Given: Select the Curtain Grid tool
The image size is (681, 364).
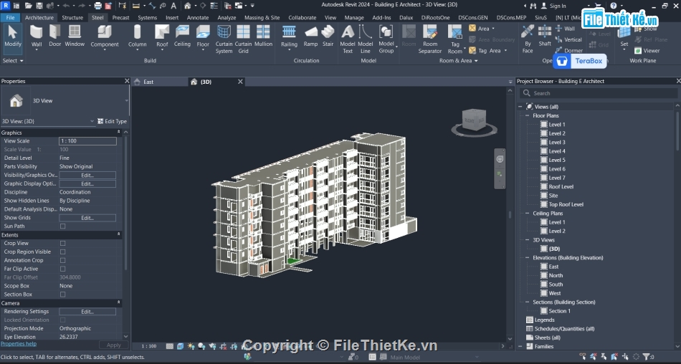Looking at the screenshot, I should click(243, 39).
